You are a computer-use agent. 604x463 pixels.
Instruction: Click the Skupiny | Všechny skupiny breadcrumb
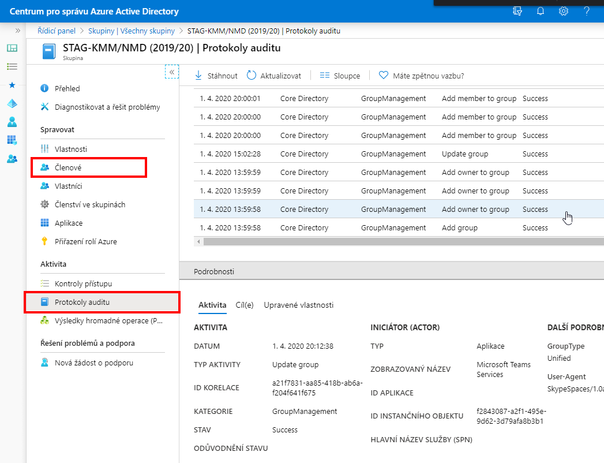point(132,31)
